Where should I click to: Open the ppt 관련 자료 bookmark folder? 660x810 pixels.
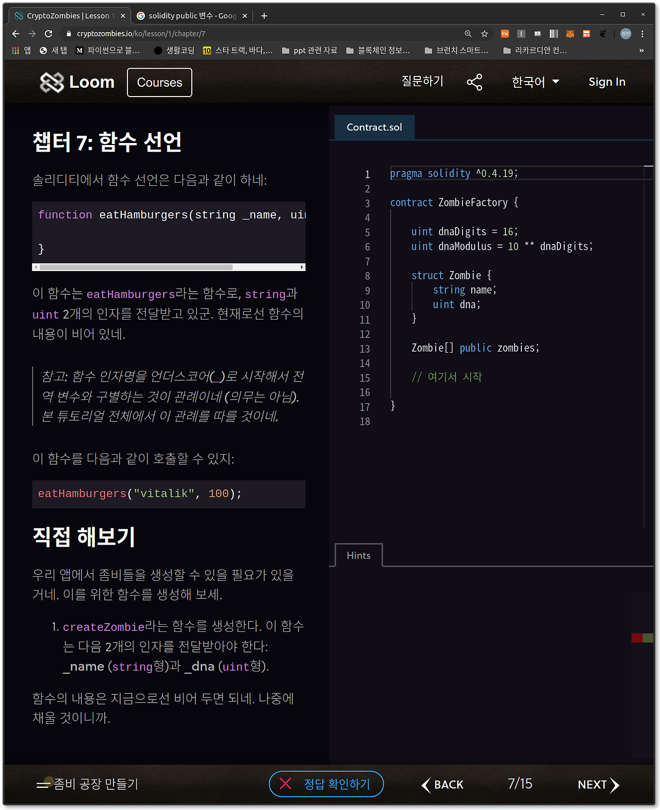pos(310,50)
